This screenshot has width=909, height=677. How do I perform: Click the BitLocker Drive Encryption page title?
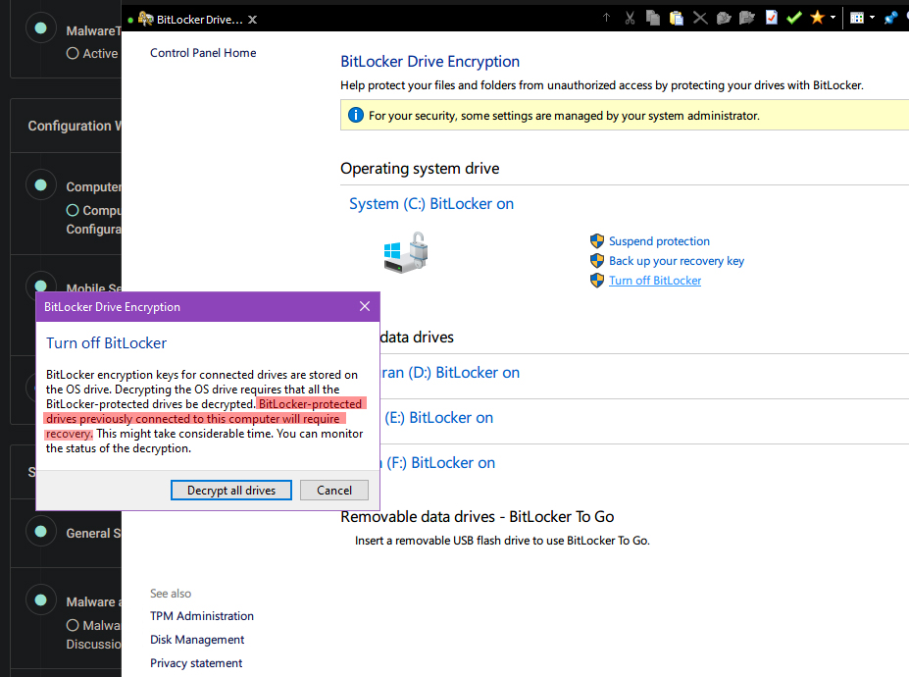(x=429, y=62)
